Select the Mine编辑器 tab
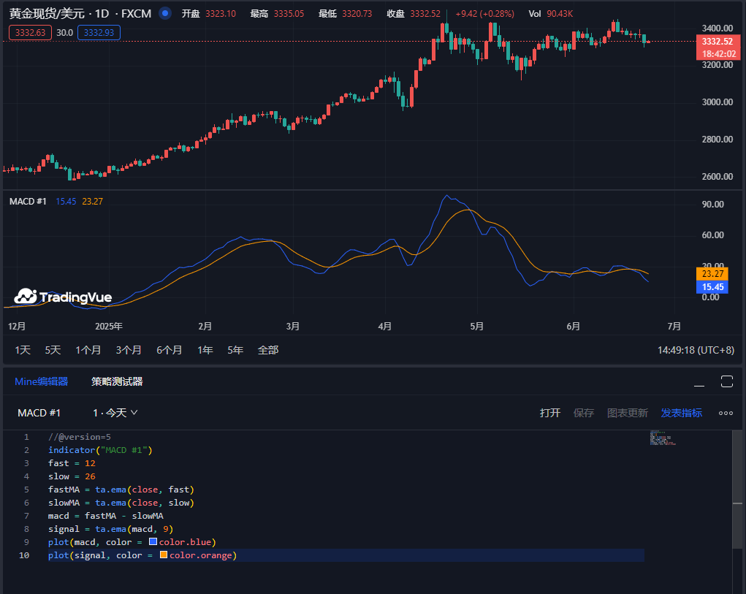Image resolution: width=746 pixels, height=594 pixels. tap(41, 381)
